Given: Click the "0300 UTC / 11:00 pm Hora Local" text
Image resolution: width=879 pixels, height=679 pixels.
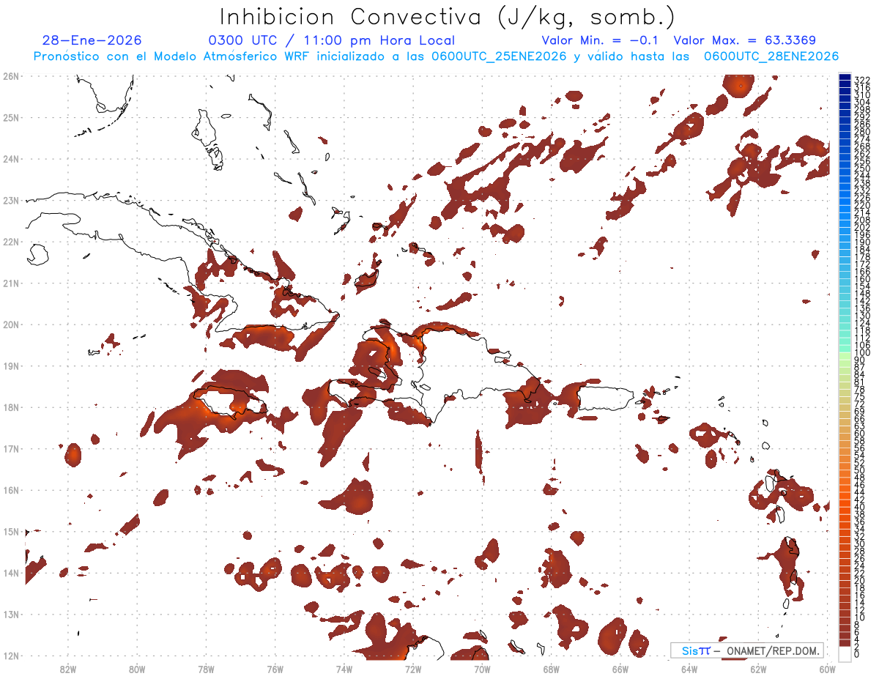Looking at the screenshot, I should tap(331, 40).
